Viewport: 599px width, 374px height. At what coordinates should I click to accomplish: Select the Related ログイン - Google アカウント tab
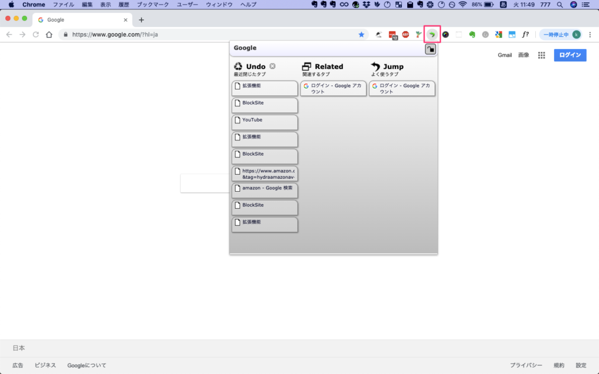333,88
